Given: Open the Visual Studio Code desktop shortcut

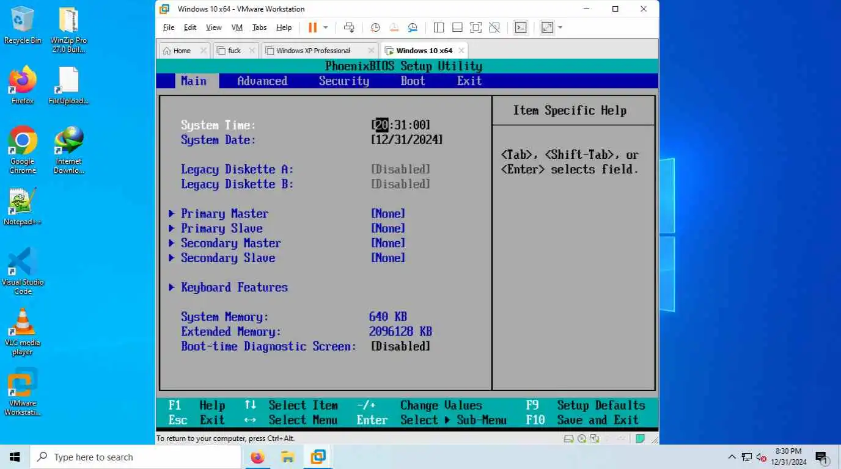Looking at the screenshot, I should pyautogui.click(x=23, y=271).
